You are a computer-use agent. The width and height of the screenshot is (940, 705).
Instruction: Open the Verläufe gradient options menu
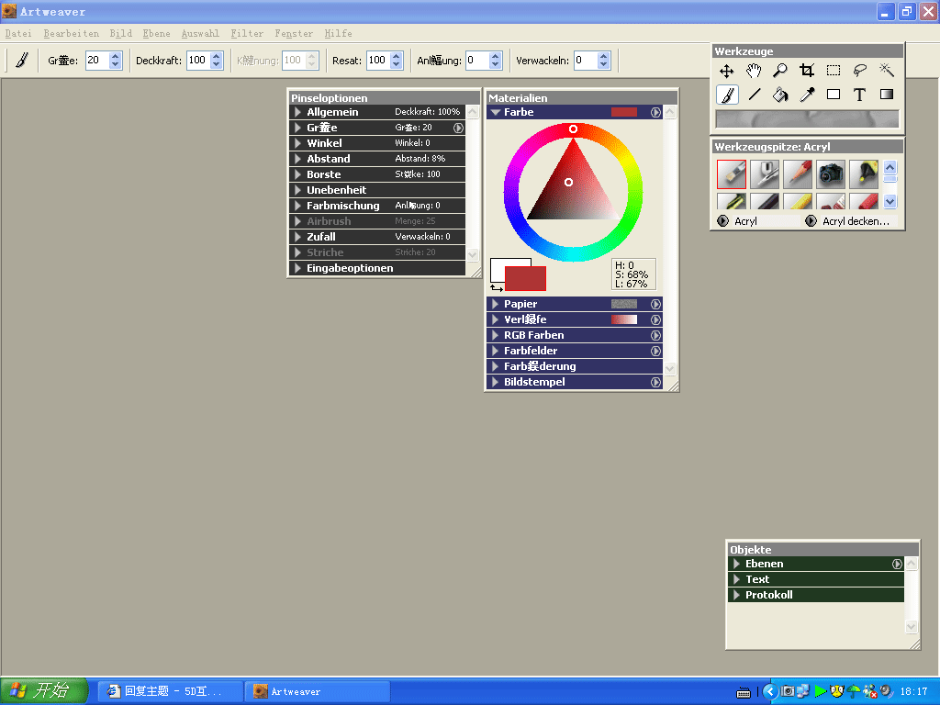click(x=655, y=319)
